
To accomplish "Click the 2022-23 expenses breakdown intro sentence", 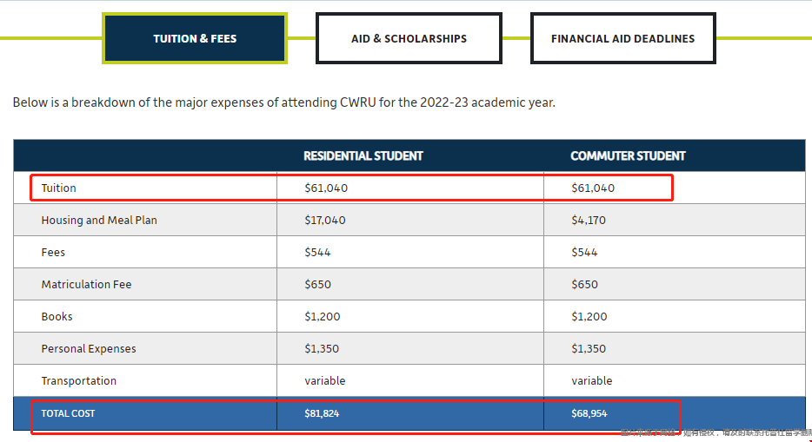I will tap(283, 102).
